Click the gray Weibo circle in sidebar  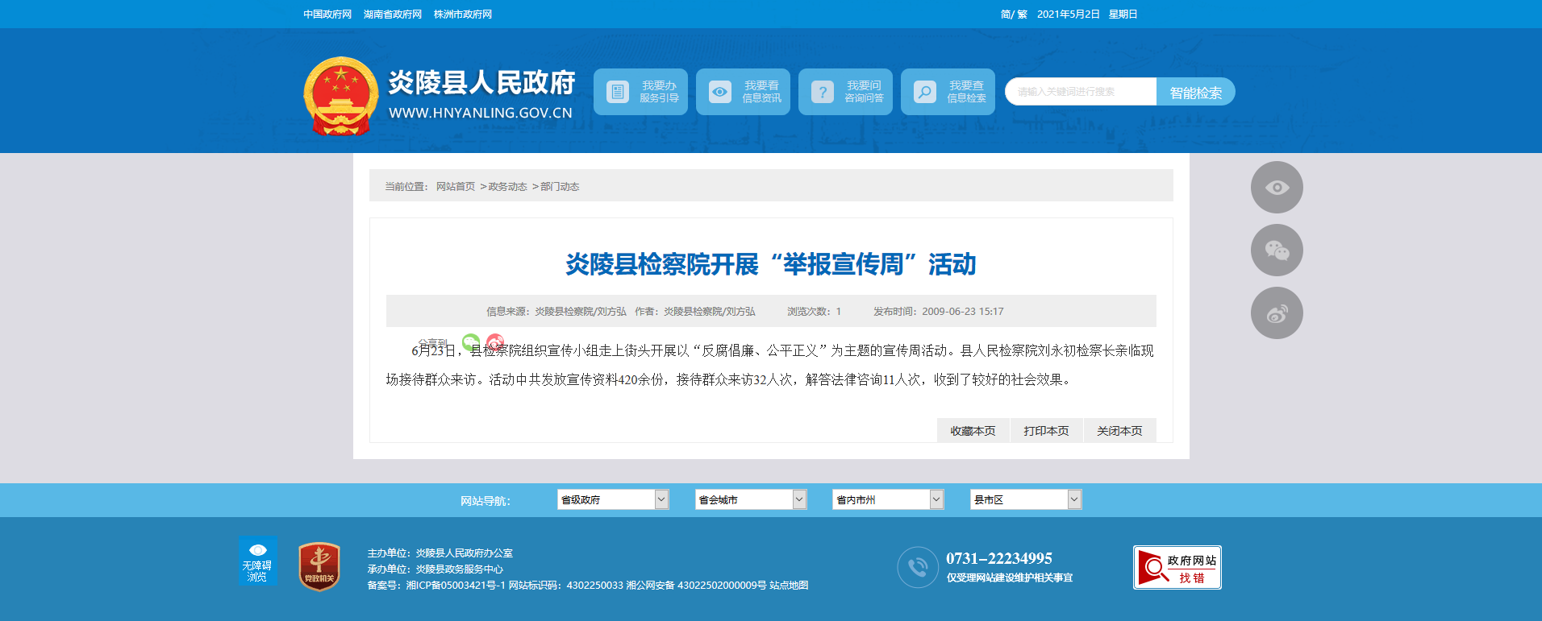tap(1277, 313)
